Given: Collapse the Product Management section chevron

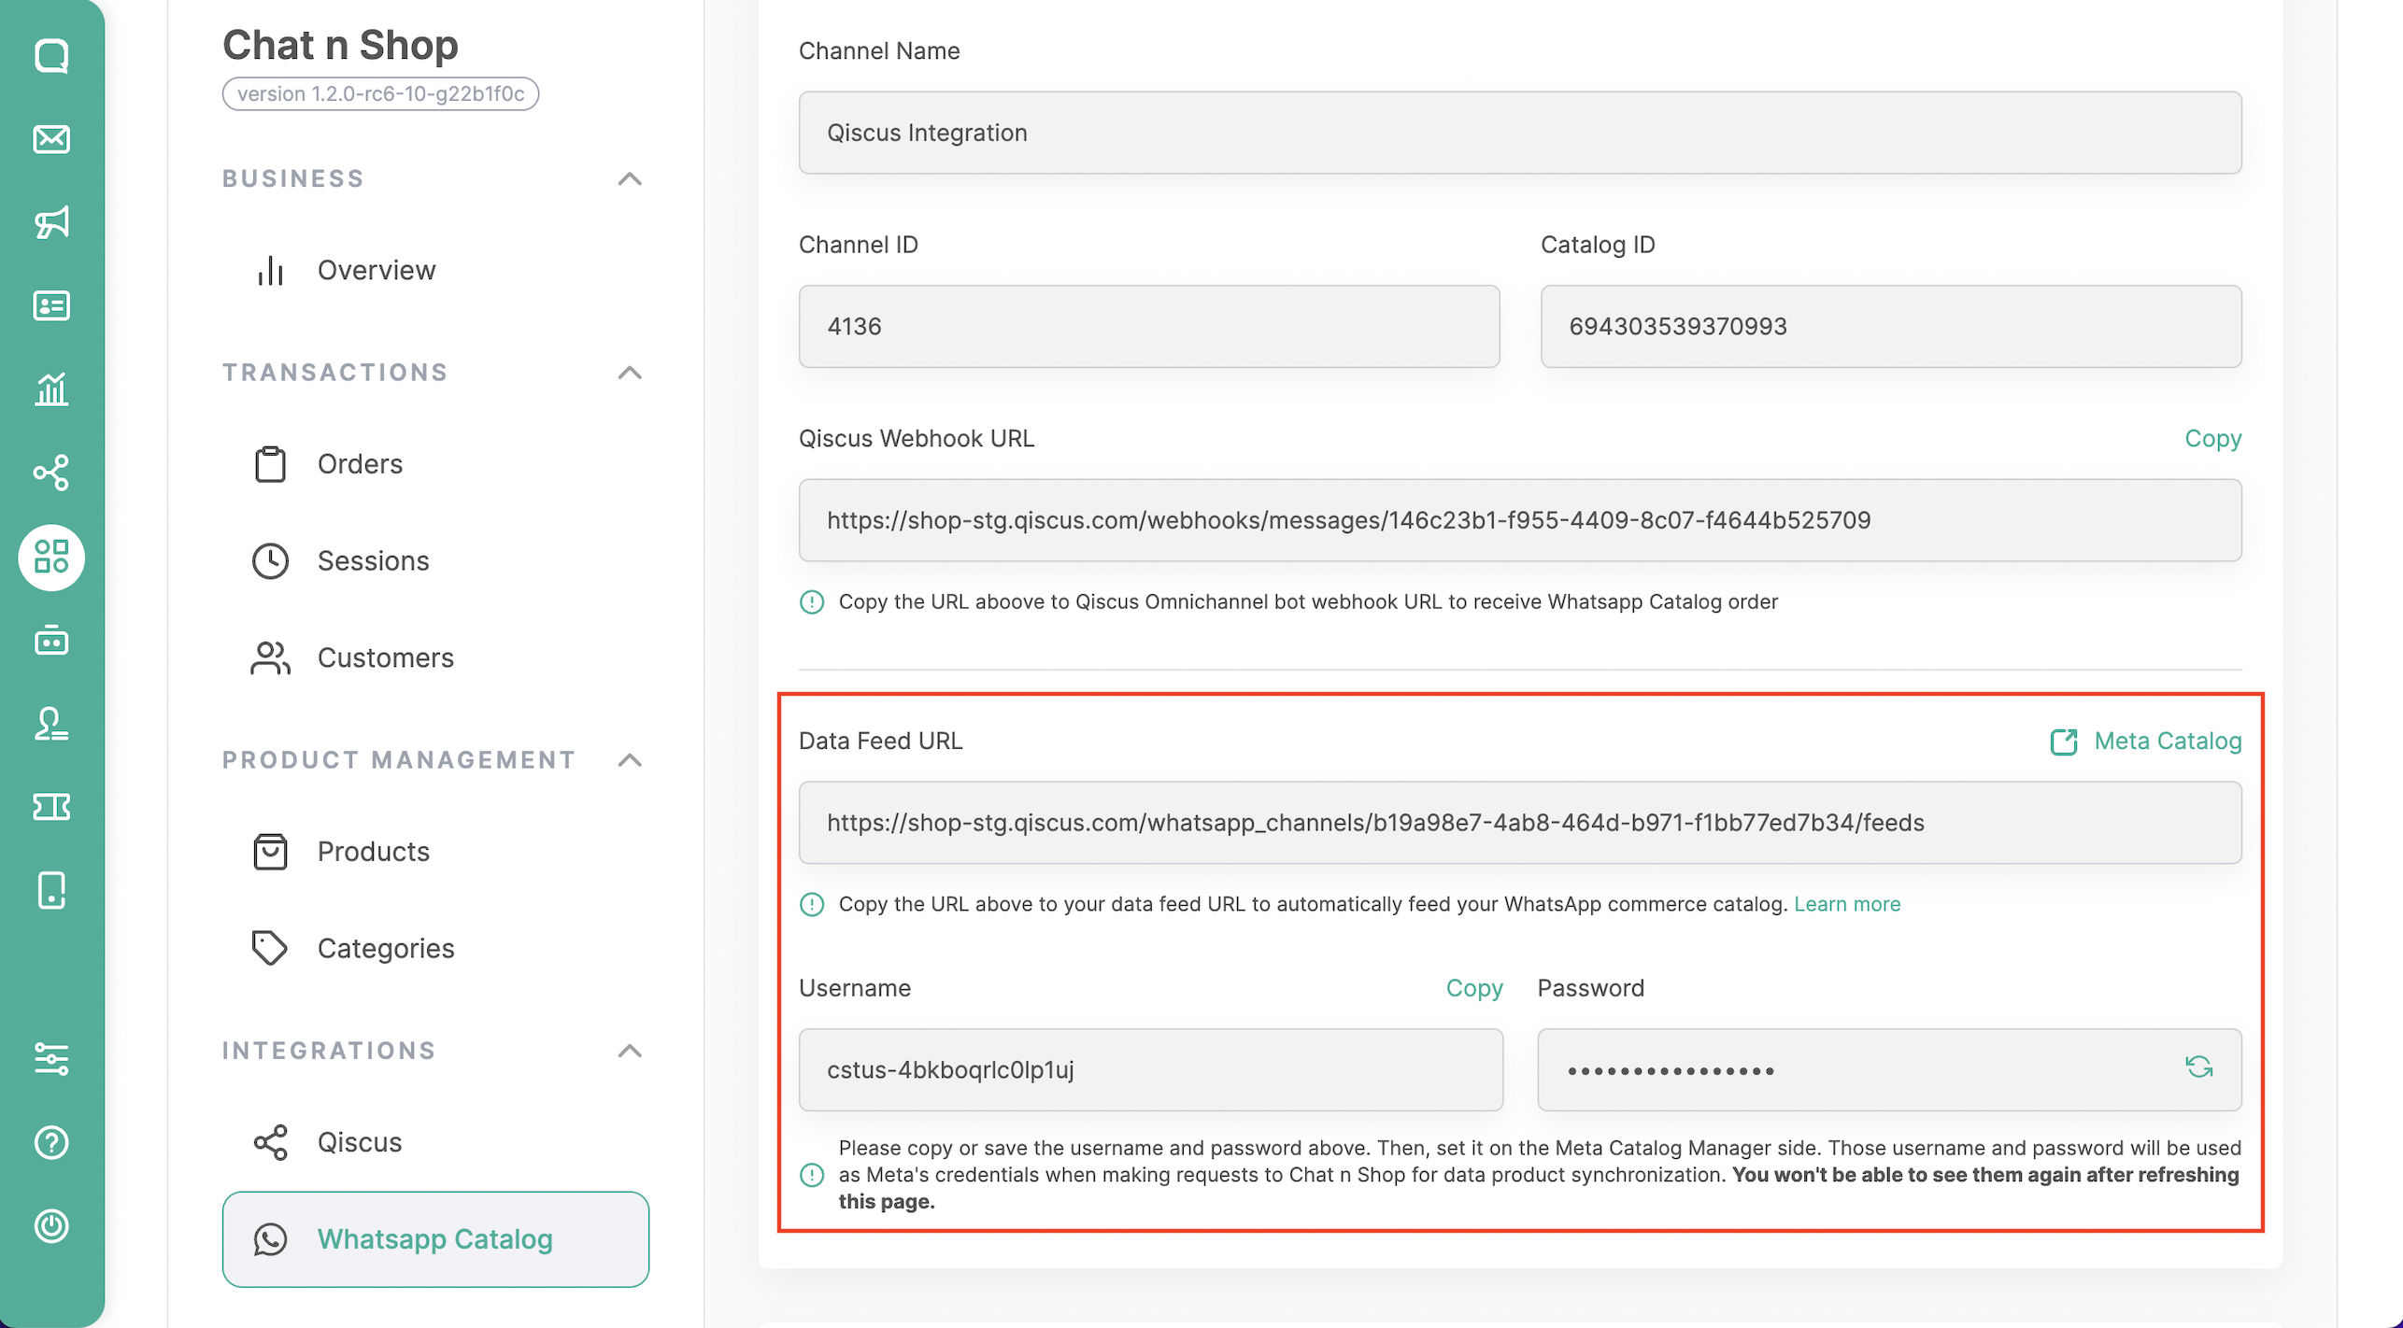Looking at the screenshot, I should 630,760.
